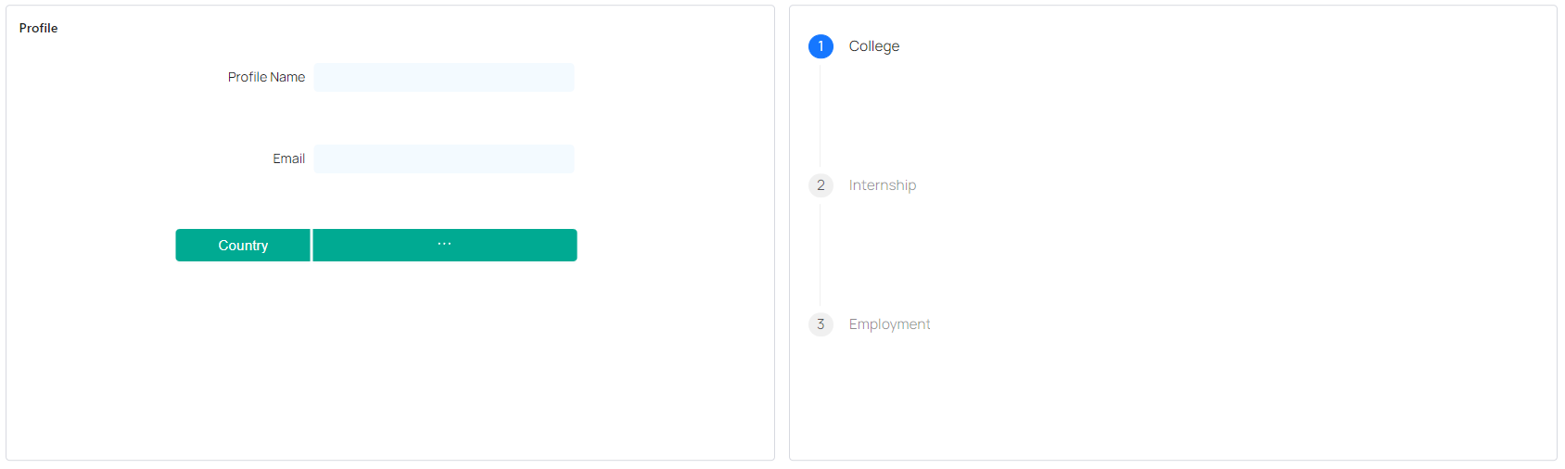Jump to the Employment step
The height and width of the screenshot is (469, 1565).
pos(889,324)
